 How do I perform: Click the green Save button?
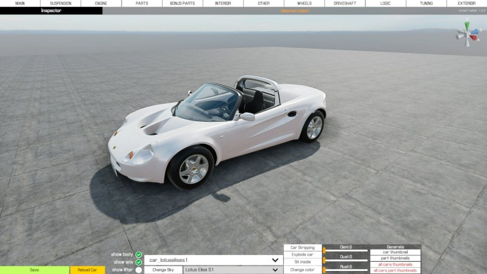click(35, 270)
